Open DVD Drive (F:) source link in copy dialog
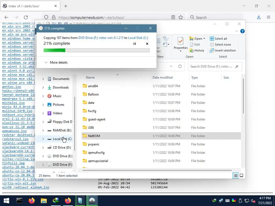This screenshot has width=275, height=206. [101, 38]
